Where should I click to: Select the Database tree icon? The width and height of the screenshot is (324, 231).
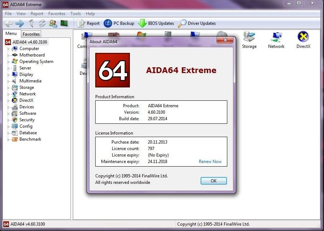point(15,133)
